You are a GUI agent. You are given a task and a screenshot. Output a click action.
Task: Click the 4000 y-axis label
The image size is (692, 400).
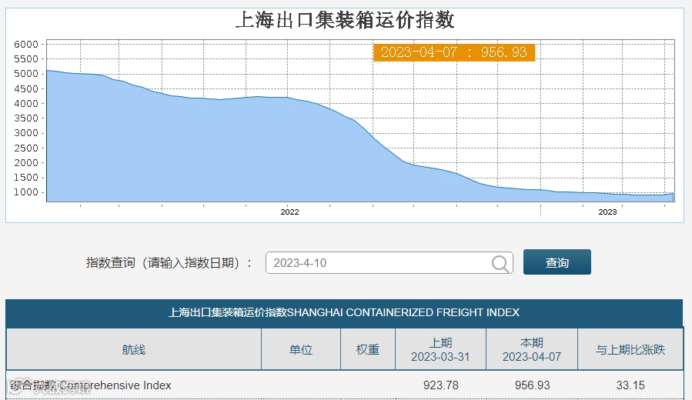click(26, 104)
